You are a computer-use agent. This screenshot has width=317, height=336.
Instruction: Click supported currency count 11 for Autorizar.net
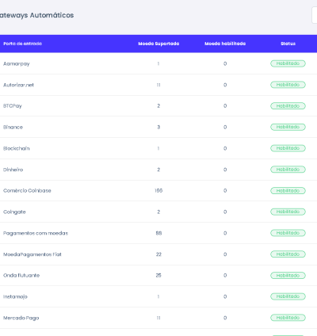[x=158, y=85]
